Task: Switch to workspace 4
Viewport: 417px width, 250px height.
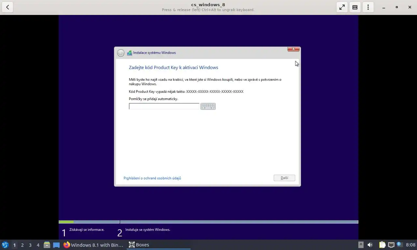Action: click(38, 245)
